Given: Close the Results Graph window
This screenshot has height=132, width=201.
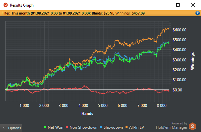Looking at the screenshot, I should coord(193,5).
